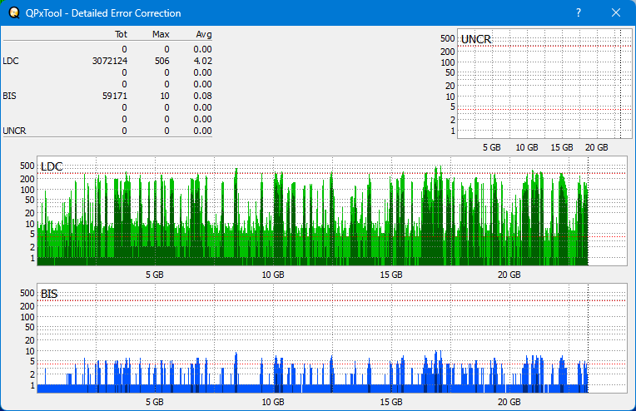Image resolution: width=636 pixels, height=411 pixels.
Task: Select the BIS average value 0.08
Action: click(202, 96)
